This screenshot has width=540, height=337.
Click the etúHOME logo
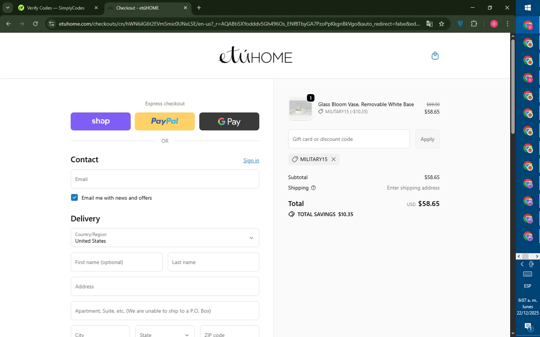click(255, 55)
